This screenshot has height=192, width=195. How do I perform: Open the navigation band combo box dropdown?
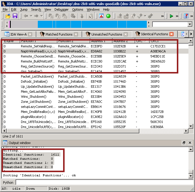pyautogui.click(x=190, y=24)
